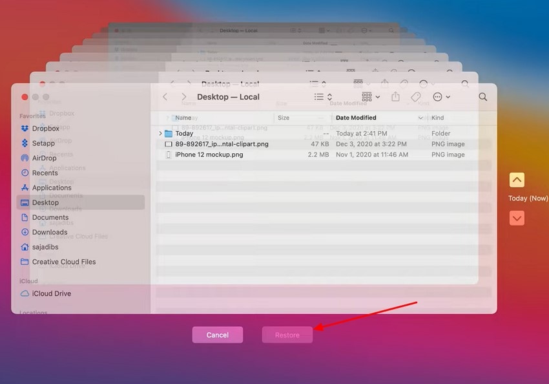Screen dimensions: 549x384
Task: Click the Today (Now) timeline label
Action: point(528,198)
